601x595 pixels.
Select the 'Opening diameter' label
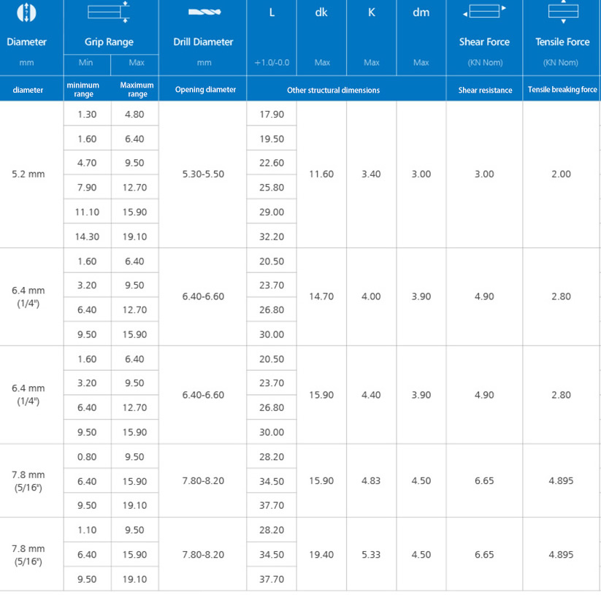tap(205, 90)
